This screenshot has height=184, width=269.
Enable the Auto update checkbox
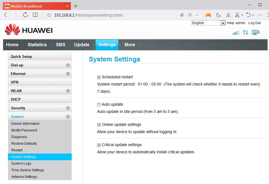click(x=99, y=105)
